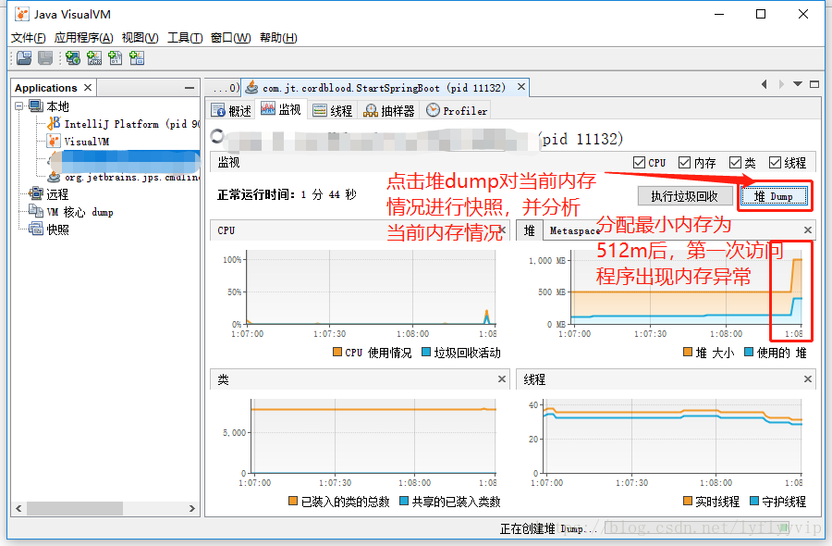Viewport: 832px width, 546px height.
Task: Click the CPU 使用情况 orange legend swatch
Action: click(336, 352)
